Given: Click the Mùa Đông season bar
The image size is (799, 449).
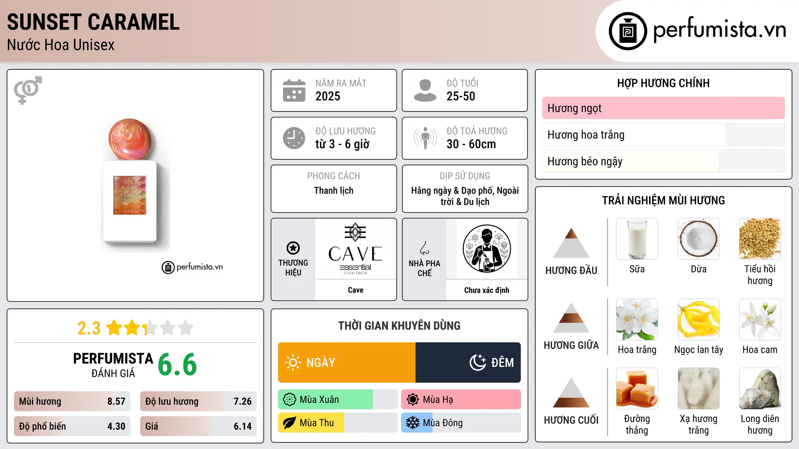Looking at the screenshot, I should coord(461,423).
